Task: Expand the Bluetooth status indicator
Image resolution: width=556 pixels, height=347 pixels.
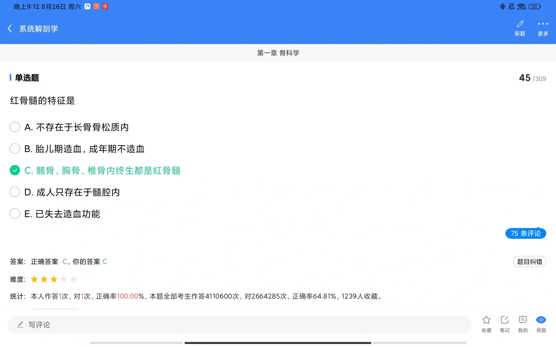Action: point(503,6)
